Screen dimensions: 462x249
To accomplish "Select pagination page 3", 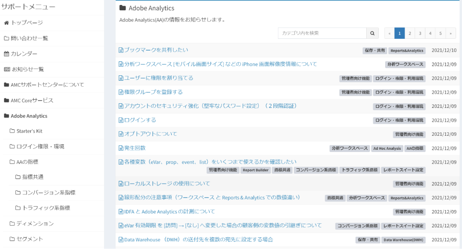I will click(x=420, y=33).
